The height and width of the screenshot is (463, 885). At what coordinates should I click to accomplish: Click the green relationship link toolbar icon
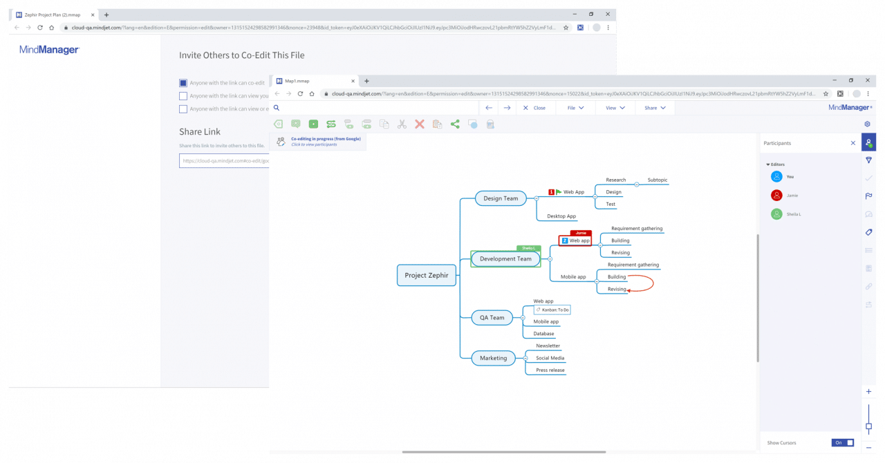pyautogui.click(x=331, y=124)
